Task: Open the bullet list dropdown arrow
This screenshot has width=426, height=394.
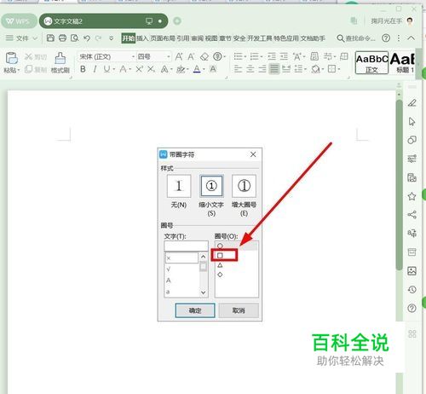Action: click(x=245, y=57)
